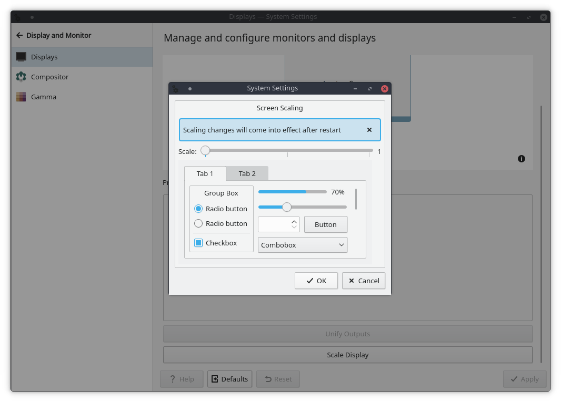Click the Scale slider handle
561x402 pixels.
coord(205,150)
